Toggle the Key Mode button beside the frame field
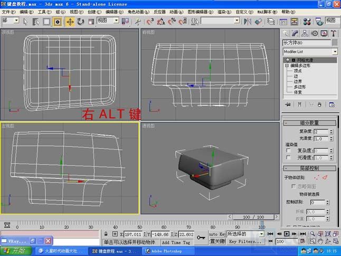The width and height of the screenshot is (341, 256). coord(270,241)
